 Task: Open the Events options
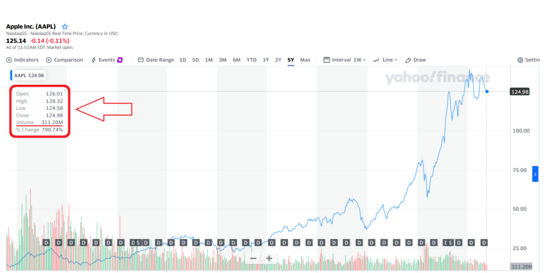[103, 60]
